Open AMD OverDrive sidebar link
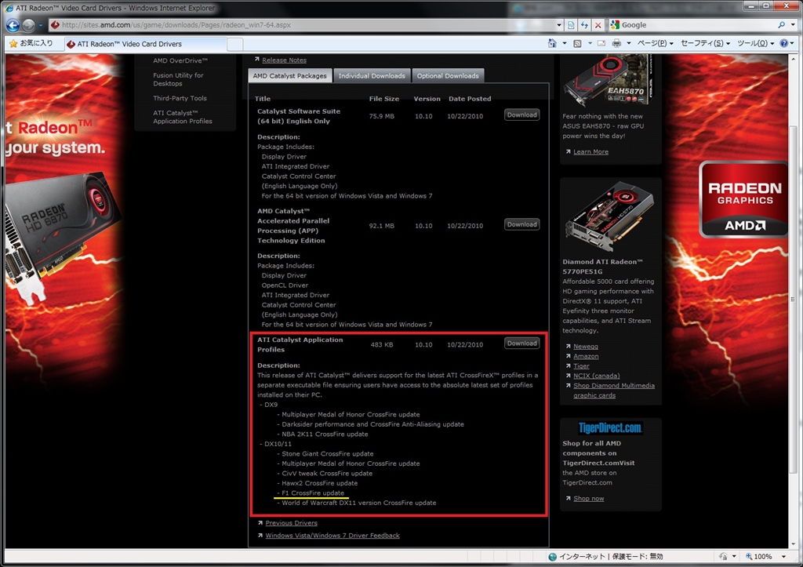 180,60
